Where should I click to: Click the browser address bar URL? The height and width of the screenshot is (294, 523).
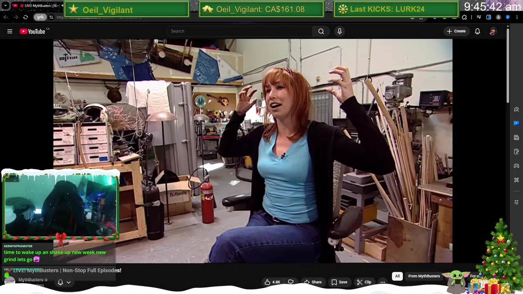pos(98,17)
